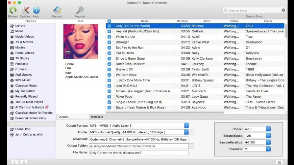Viewport: 294px width, 165px height.
Task: Select the TV Shows screen icon
Action: [12, 58]
